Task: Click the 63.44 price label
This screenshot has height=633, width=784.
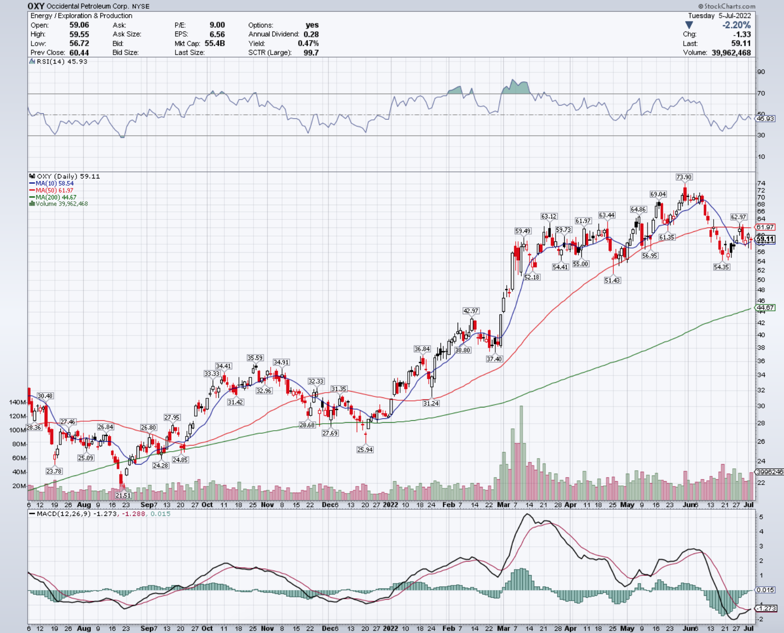Action: (607, 215)
